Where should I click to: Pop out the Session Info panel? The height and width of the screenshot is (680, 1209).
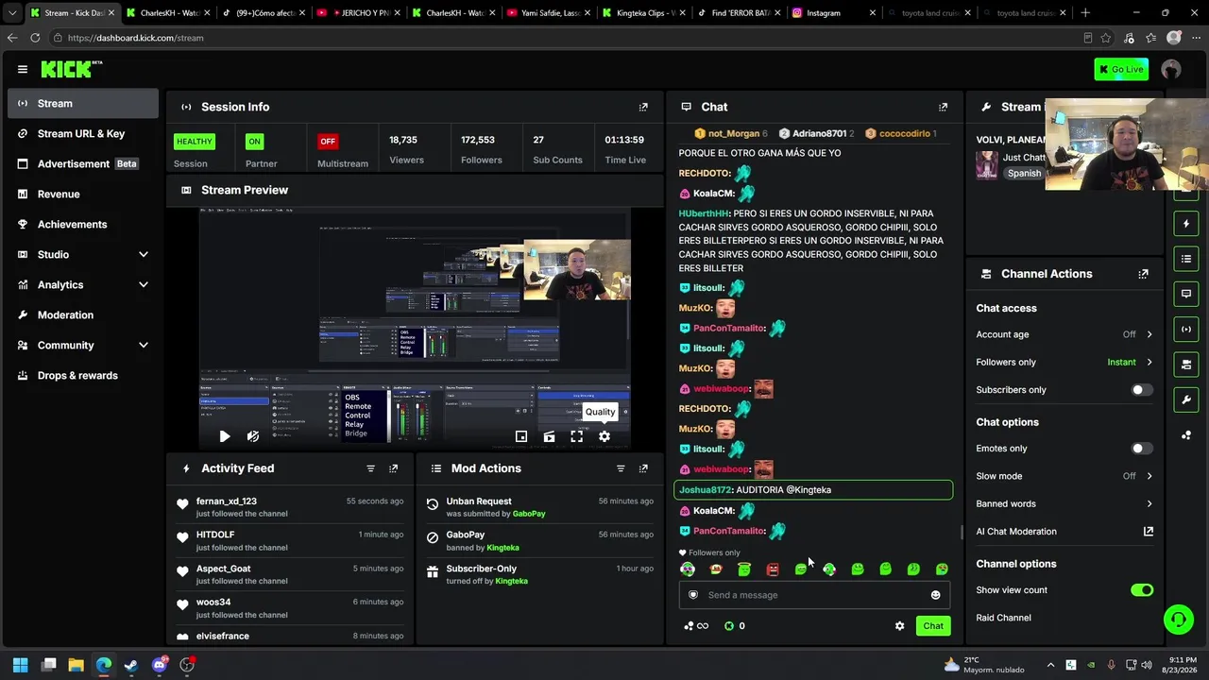[x=643, y=107]
